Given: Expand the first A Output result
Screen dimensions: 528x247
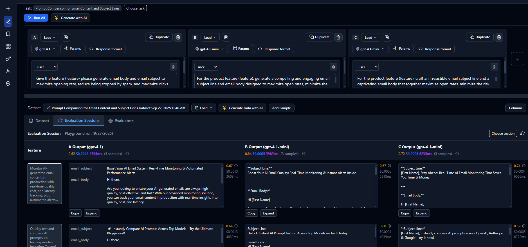Looking at the screenshot, I should (x=92, y=213).
